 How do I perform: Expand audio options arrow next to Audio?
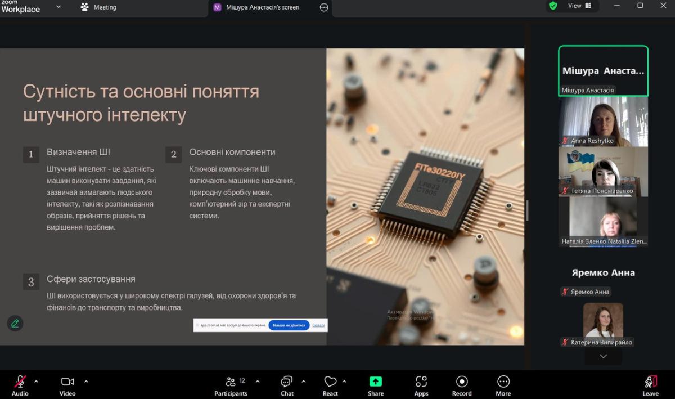pos(37,382)
